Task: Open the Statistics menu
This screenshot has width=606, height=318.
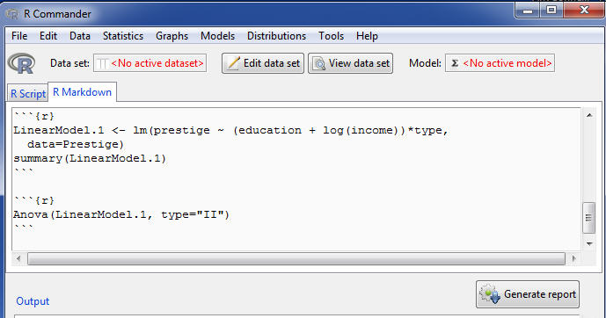Action: coord(123,36)
